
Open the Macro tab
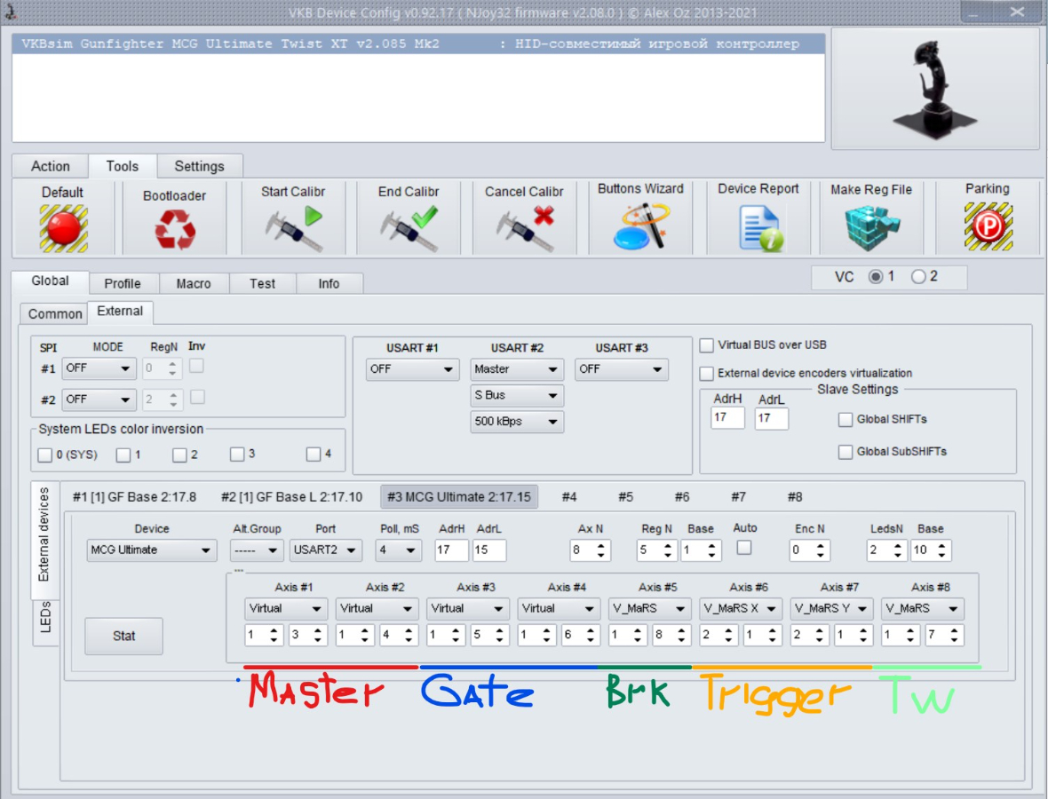194,284
